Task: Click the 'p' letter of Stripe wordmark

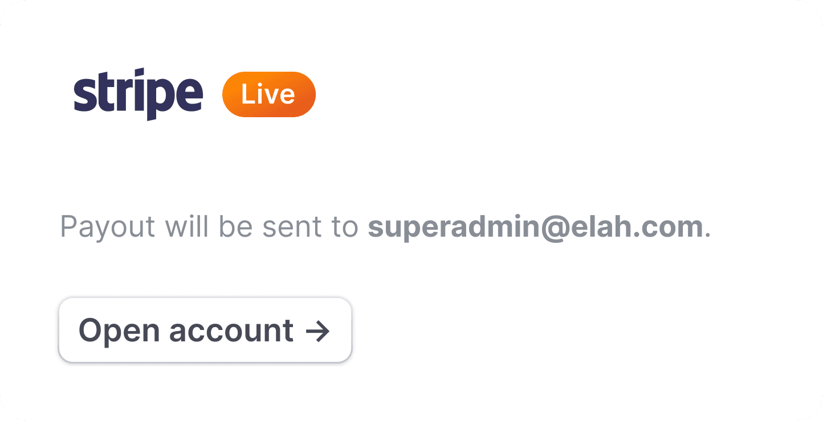Action: (160, 100)
